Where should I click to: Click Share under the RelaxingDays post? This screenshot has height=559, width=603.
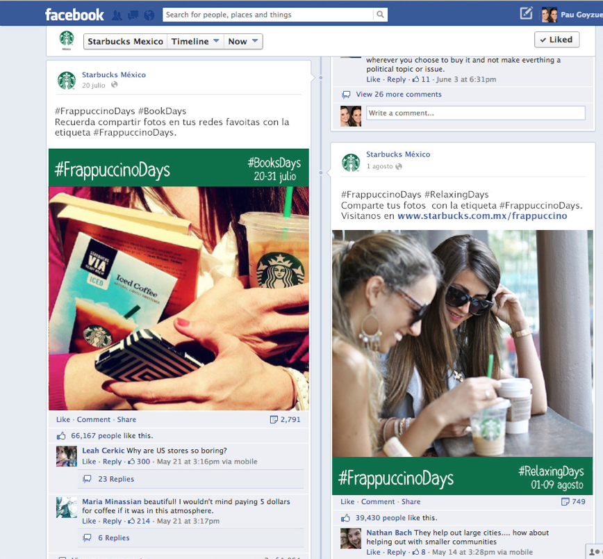[411, 501]
